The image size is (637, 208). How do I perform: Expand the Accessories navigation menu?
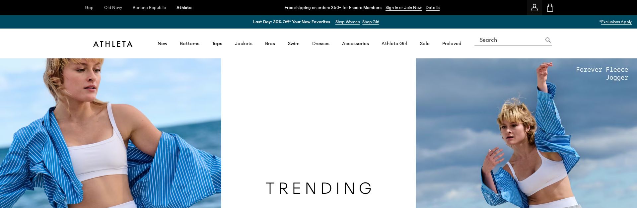[355, 43]
